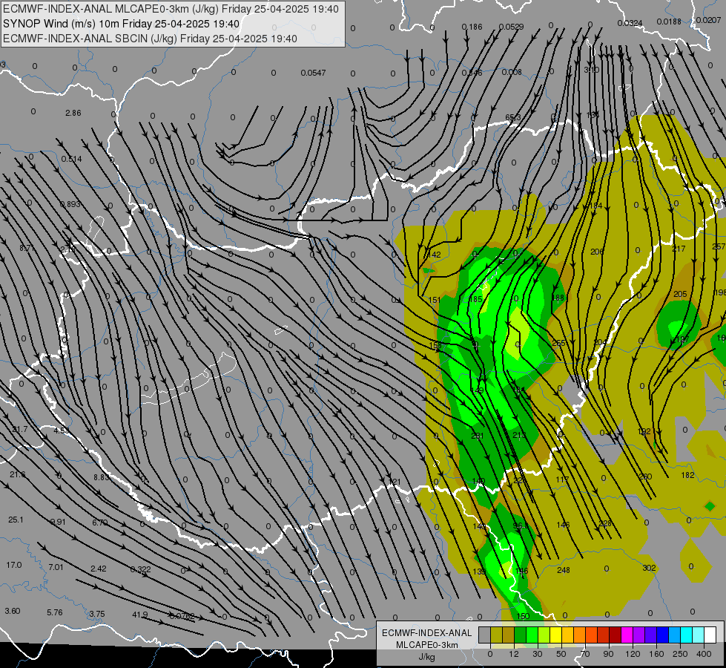
Task: Click the map value '0.514'
Action: click(71, 159)
